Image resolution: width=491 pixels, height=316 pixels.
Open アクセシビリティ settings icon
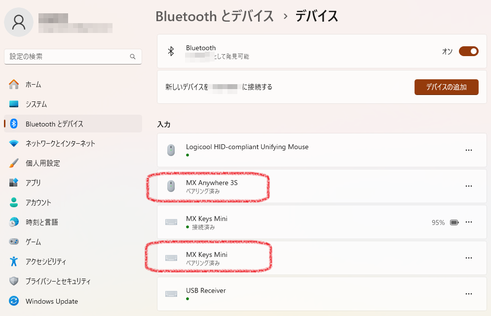coord(14,261)
